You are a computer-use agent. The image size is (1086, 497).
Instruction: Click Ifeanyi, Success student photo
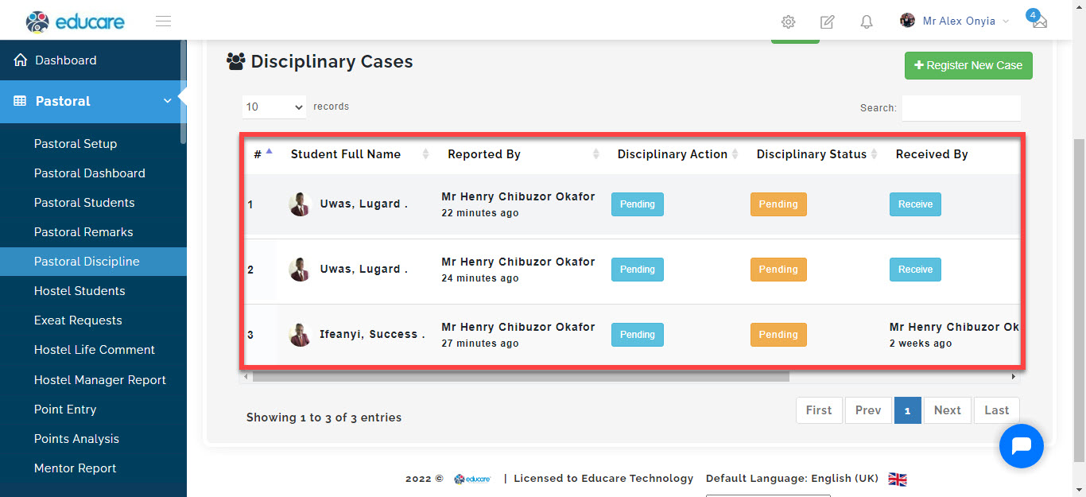tap(300, 335)
